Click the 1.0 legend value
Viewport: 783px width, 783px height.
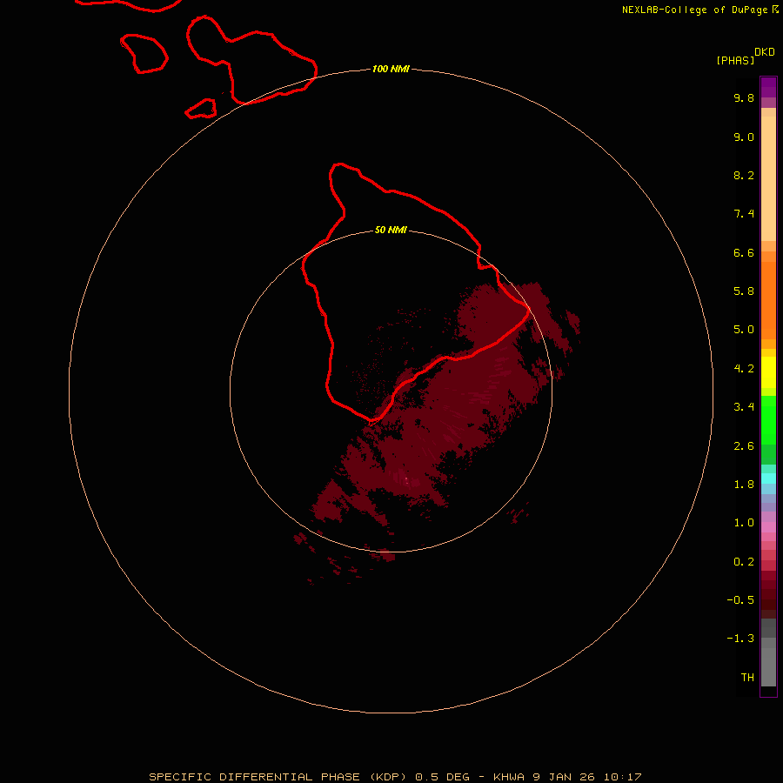(744, 523)
